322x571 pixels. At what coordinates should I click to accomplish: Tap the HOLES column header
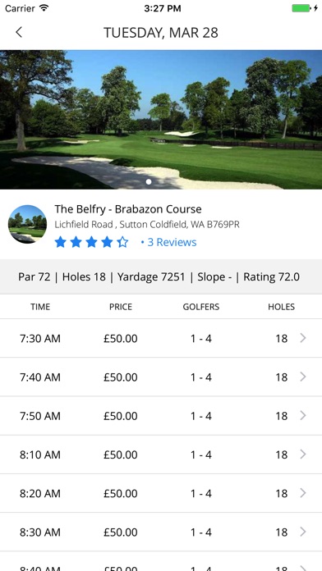281,307
